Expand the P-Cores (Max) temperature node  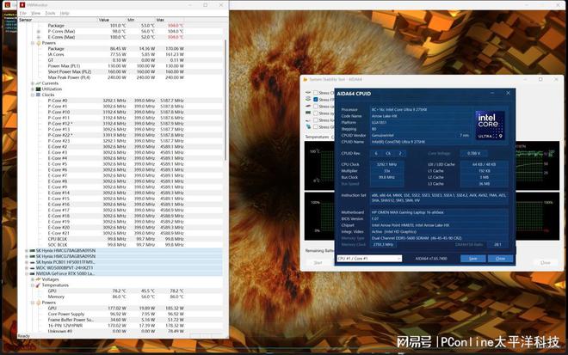click(x=39, y=32)
